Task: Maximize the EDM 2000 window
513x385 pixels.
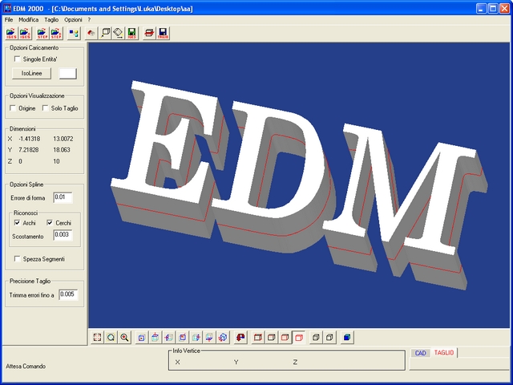Action: coord(493,8)
